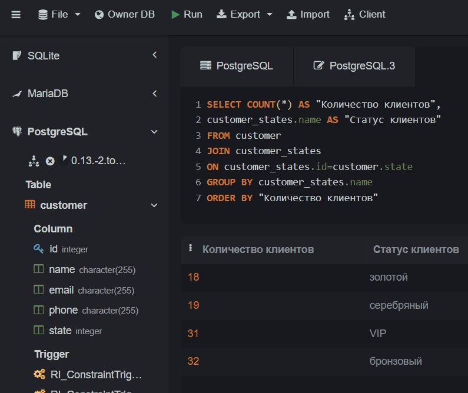Click the refresh spinner icon near version
Viewport: 468px width, 393px height.
[64, 161]
